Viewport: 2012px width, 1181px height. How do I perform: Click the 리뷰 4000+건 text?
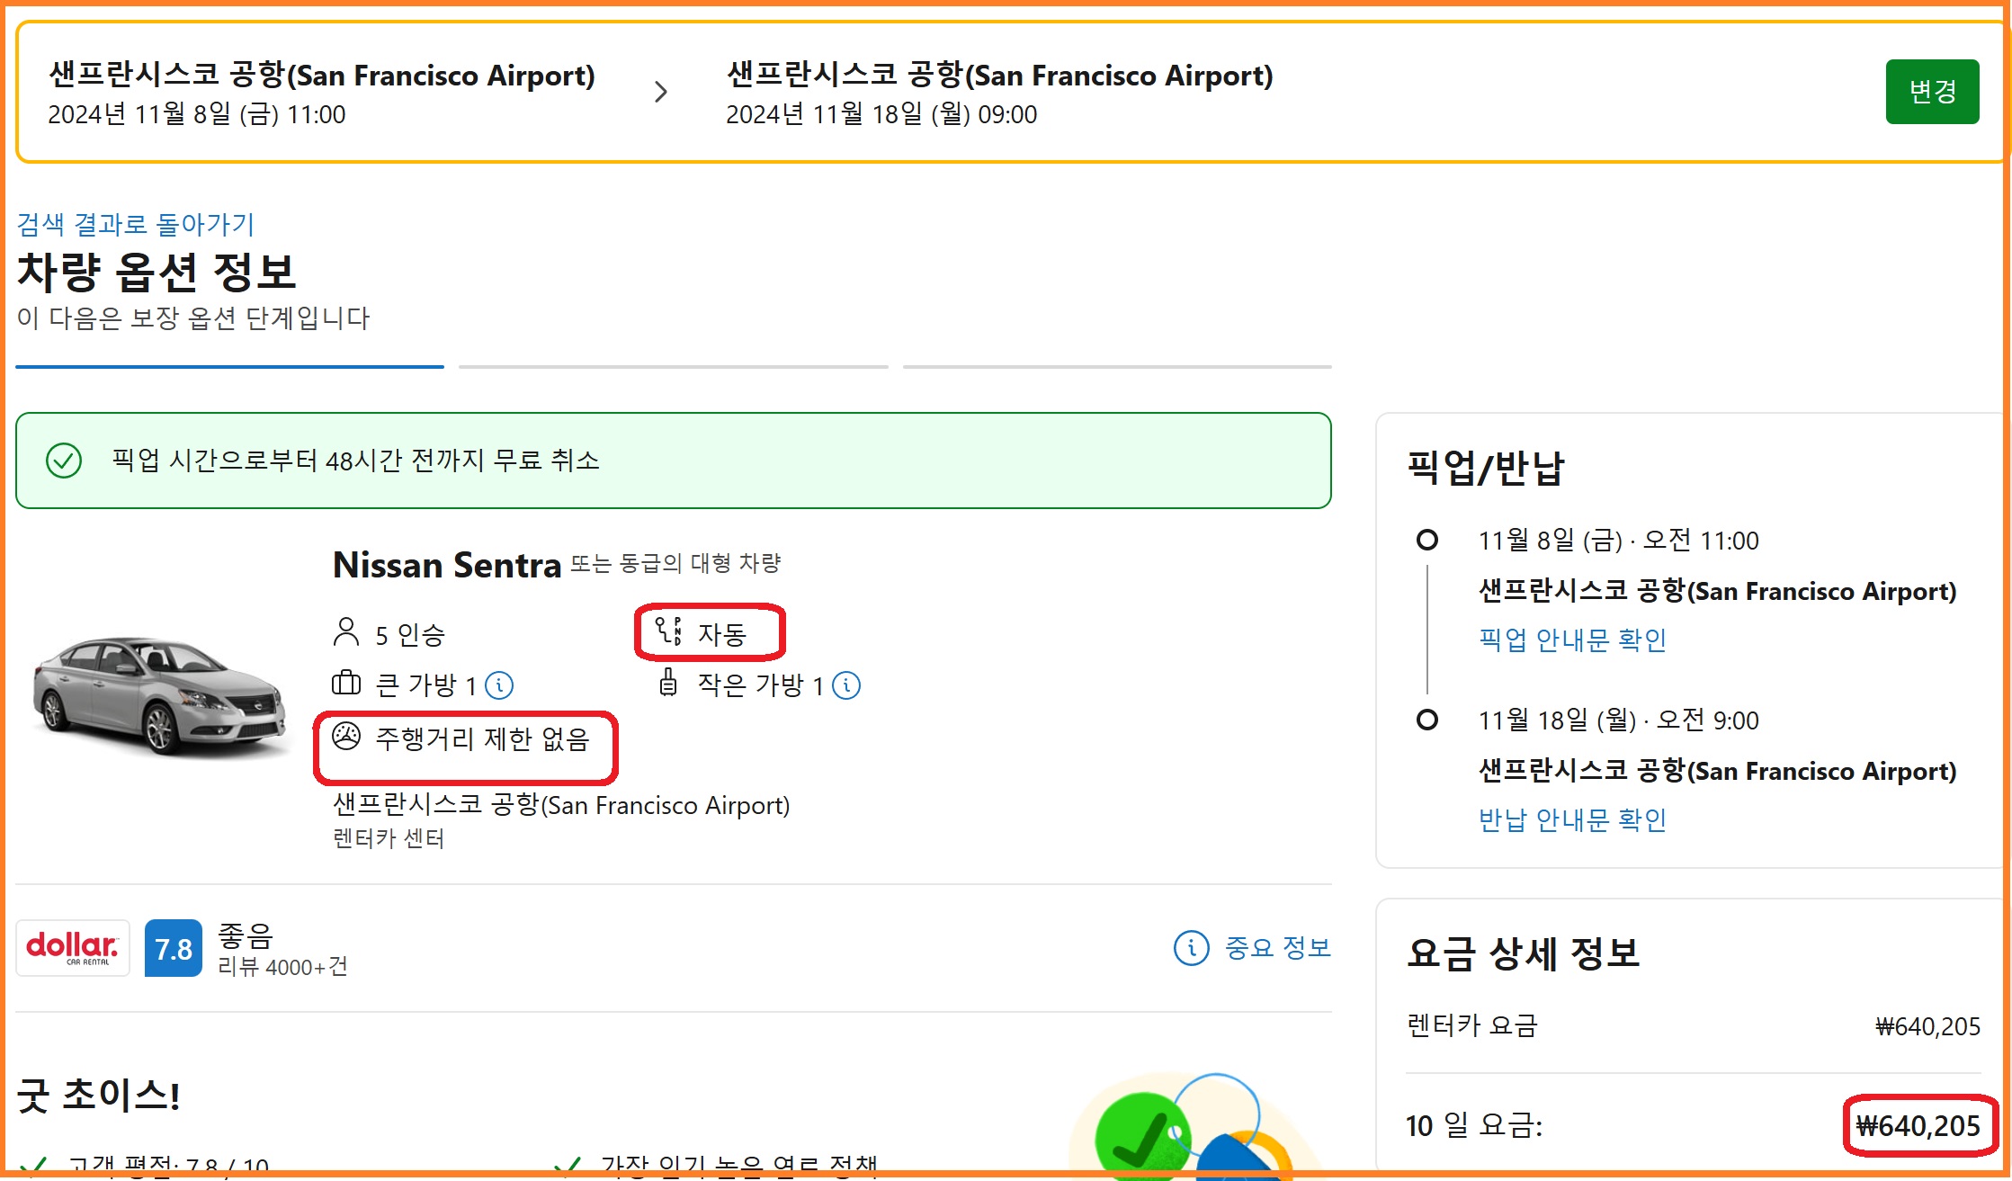[282, 966]
